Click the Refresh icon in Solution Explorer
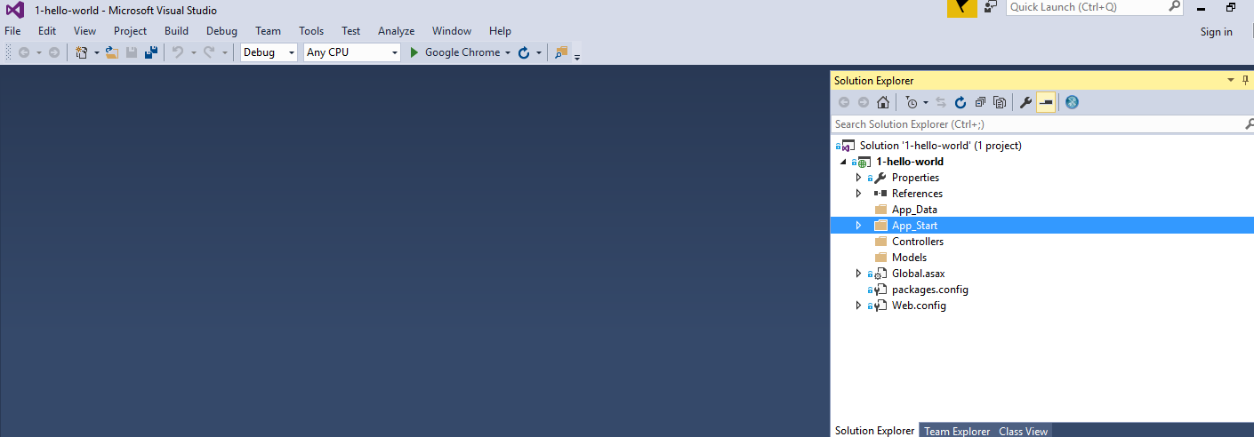 pos(961,102)
